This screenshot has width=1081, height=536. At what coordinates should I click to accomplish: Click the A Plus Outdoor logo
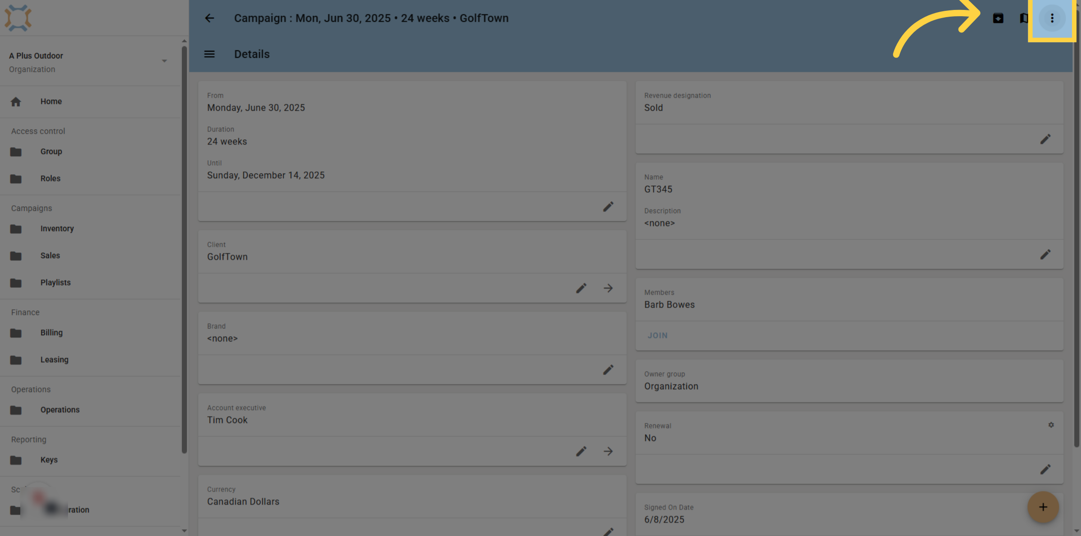18,18
